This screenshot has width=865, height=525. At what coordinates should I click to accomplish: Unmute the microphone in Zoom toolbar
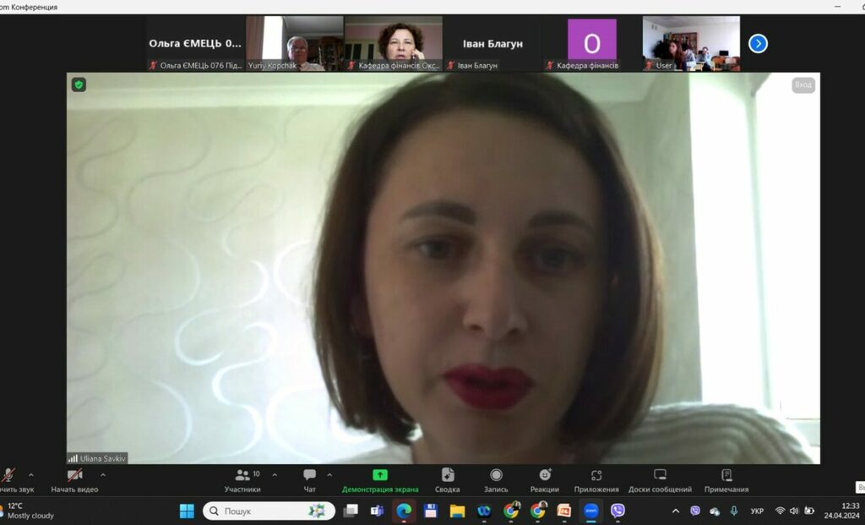(8, 476)
